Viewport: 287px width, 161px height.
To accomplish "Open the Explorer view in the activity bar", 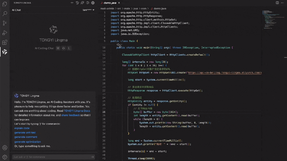I will (5, 4).
